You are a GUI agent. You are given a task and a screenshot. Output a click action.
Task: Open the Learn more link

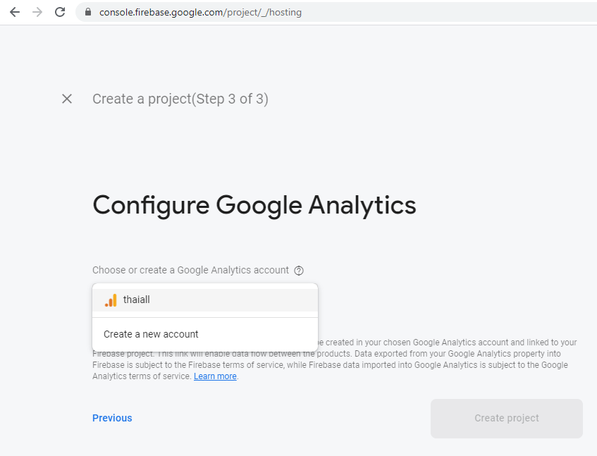pyautogui.click(x=215, y=376)
